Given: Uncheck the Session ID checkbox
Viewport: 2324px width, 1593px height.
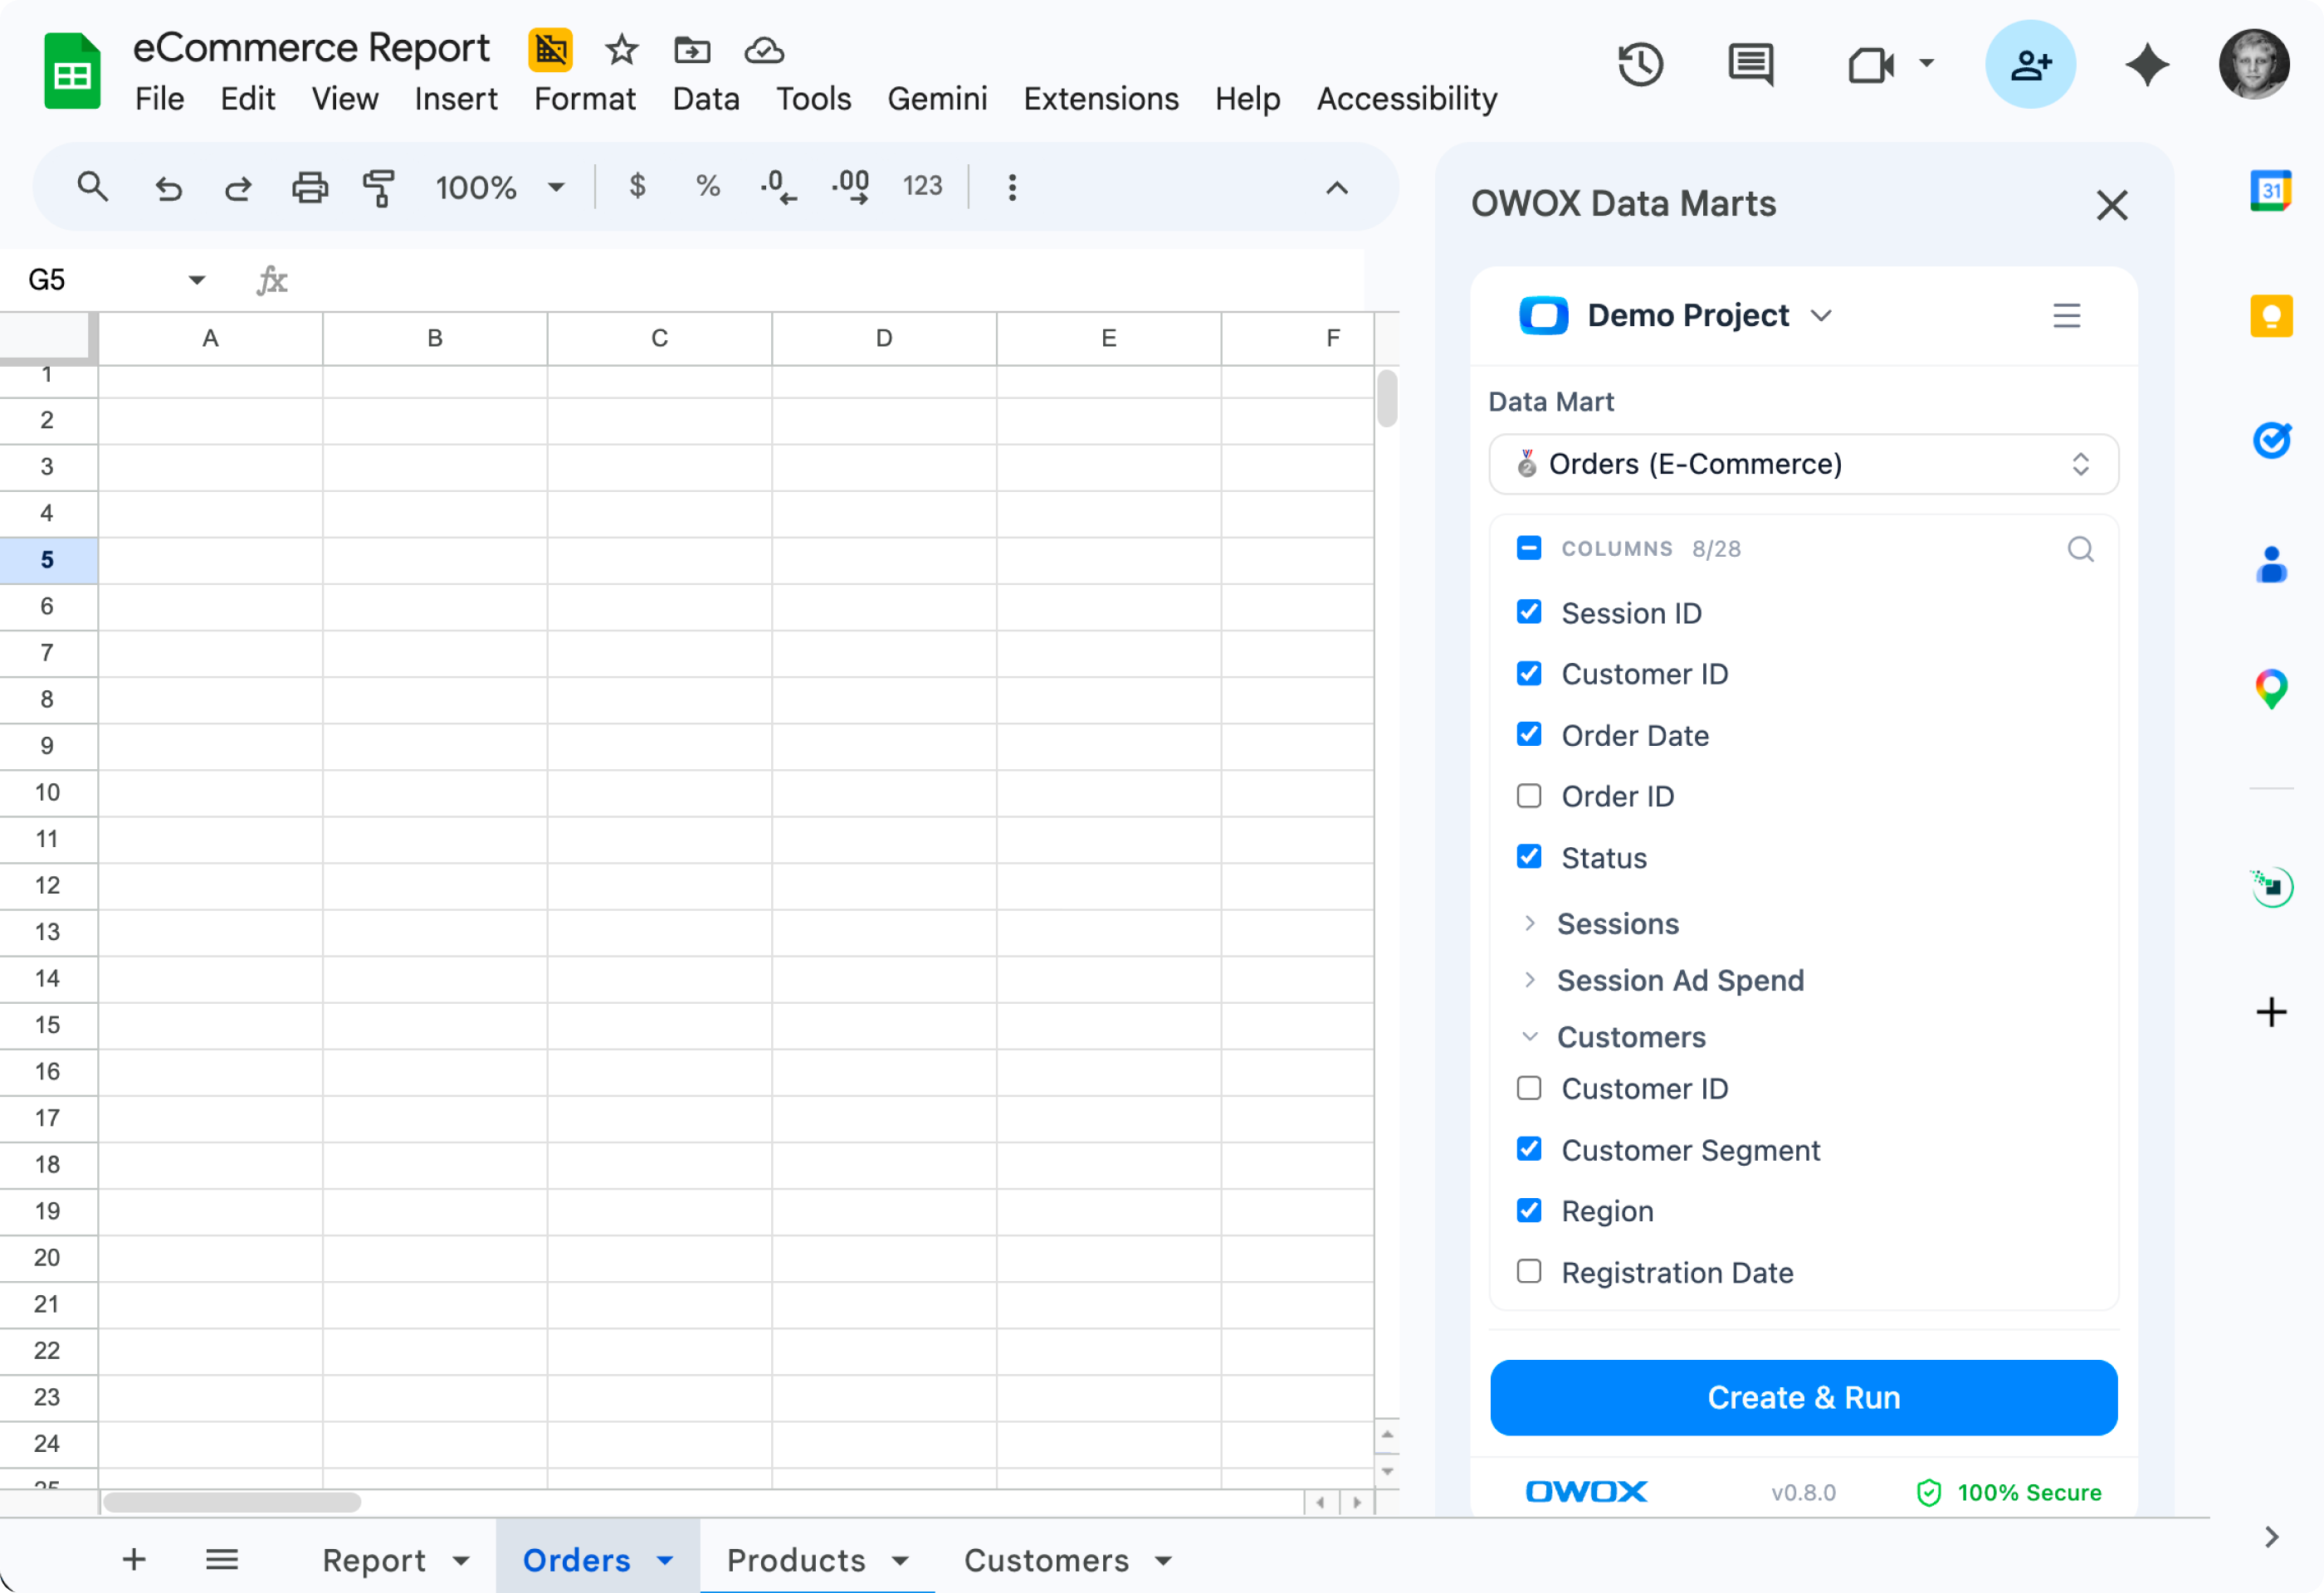Looking at the screenshot, I should [x=1529, y=611].
